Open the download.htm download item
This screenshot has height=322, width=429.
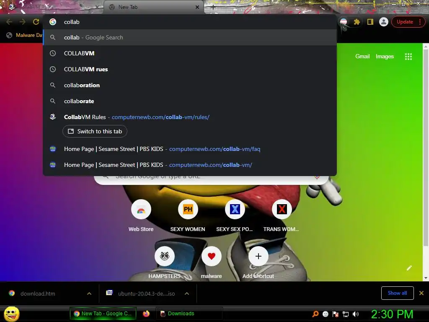click(x=38, y=293)
